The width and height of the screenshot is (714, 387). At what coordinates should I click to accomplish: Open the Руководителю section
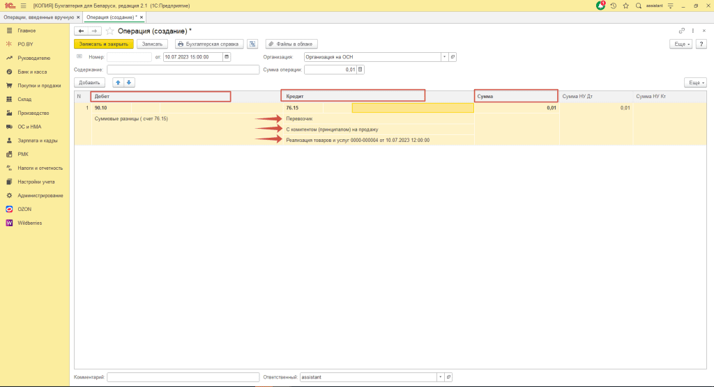click(x=35, y=58)
